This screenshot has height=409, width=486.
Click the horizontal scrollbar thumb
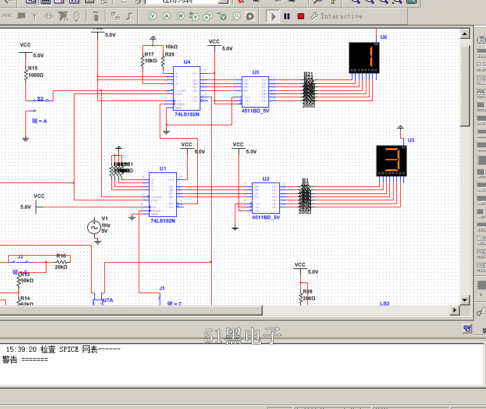click(x=131, y=310)
